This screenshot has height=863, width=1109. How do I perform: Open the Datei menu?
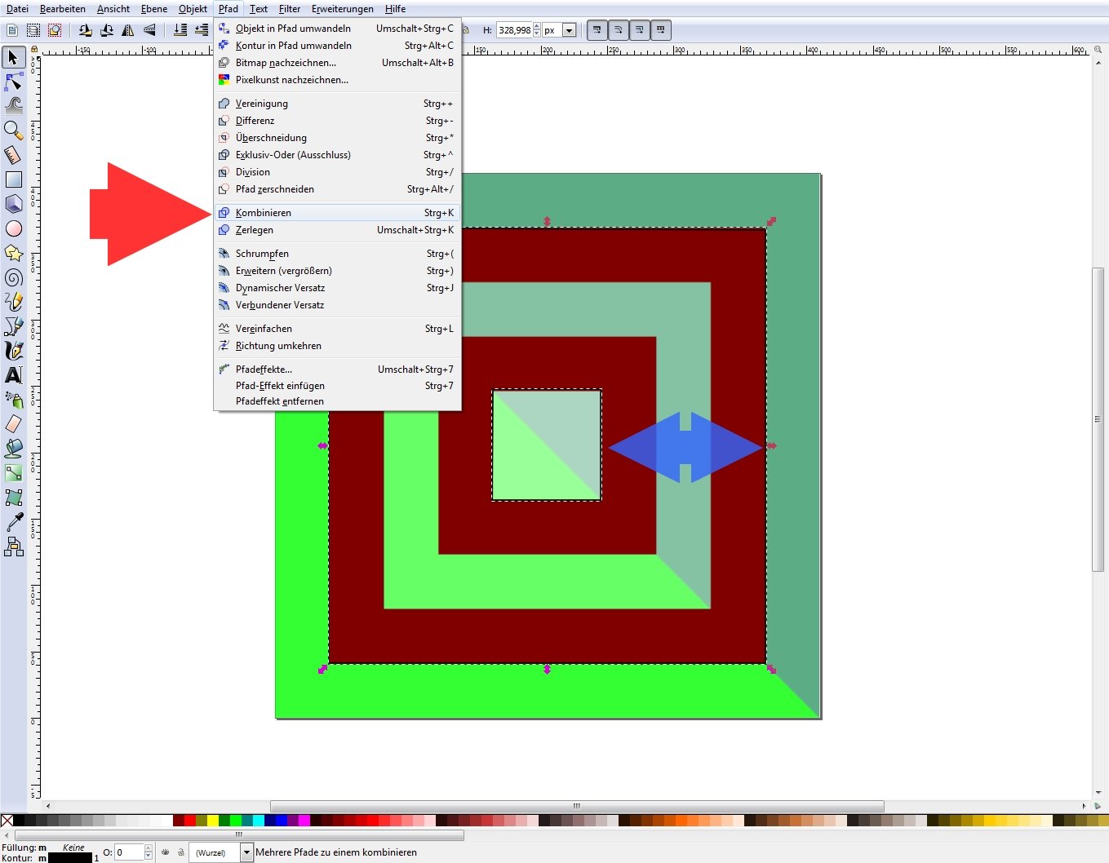17,9
